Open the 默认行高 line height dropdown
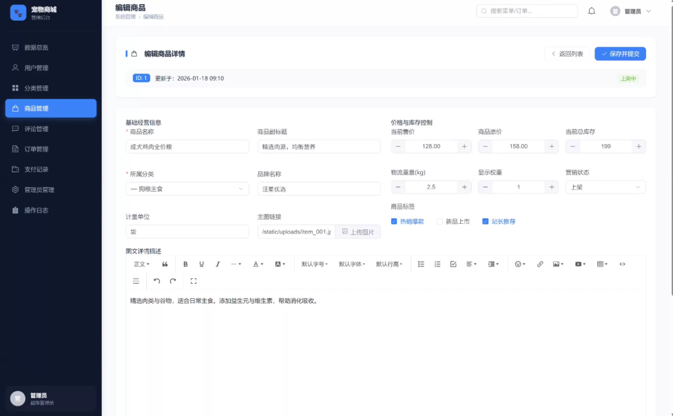The image size is (673, 416). coord(389,264)
